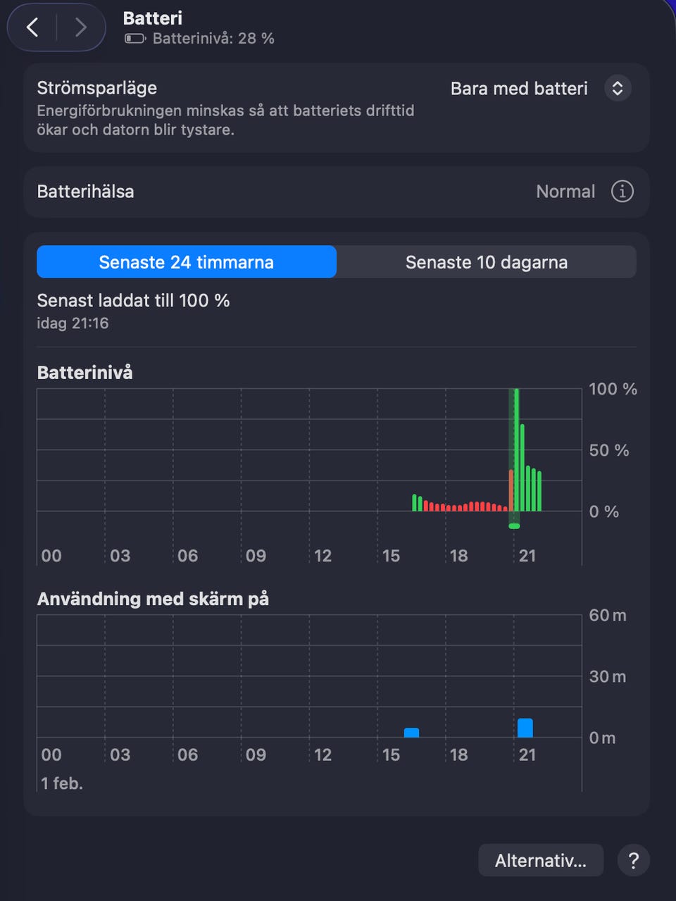Screen dimensions: 676x901
Task: Open the Strömsparläge dropdown arrows
Action: [617, 89]
